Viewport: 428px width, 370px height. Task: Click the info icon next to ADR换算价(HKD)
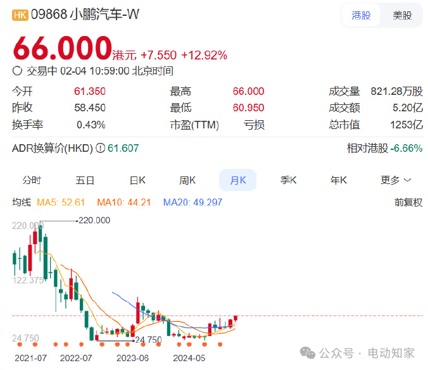point(99,148)
